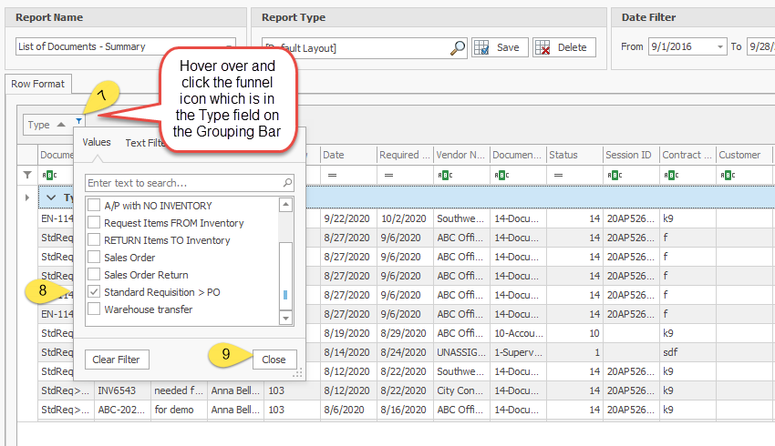Screen dimensions: 775x446
Task: Enable the Warehouse transfer checkbox
Action: tap(93, 309)
